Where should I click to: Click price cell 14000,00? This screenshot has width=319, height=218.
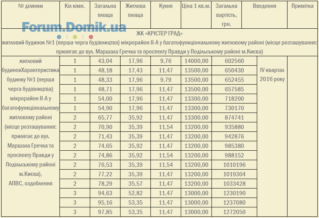(196, 61)
